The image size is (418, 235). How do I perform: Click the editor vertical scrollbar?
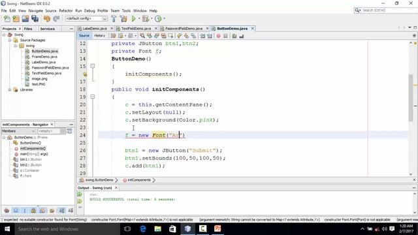click(411, 97)
